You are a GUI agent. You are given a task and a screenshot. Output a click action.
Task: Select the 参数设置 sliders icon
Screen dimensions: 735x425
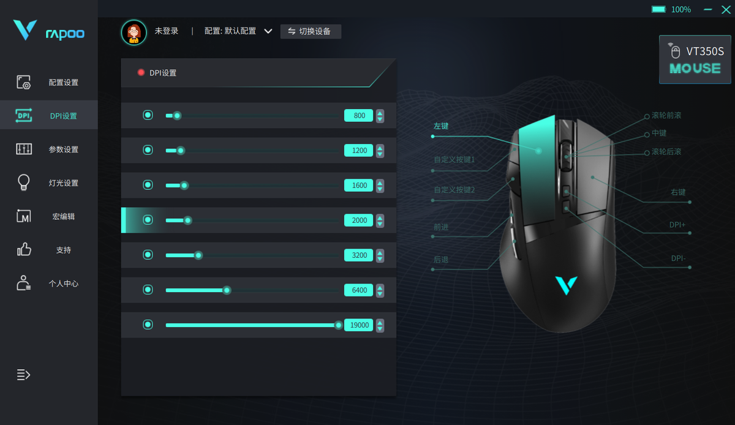(x=24, y=149)
